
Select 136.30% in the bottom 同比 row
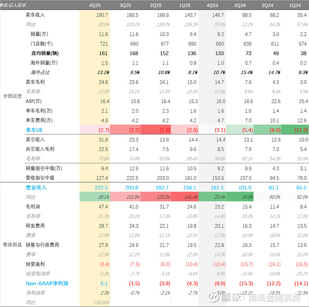coord(101,302)
